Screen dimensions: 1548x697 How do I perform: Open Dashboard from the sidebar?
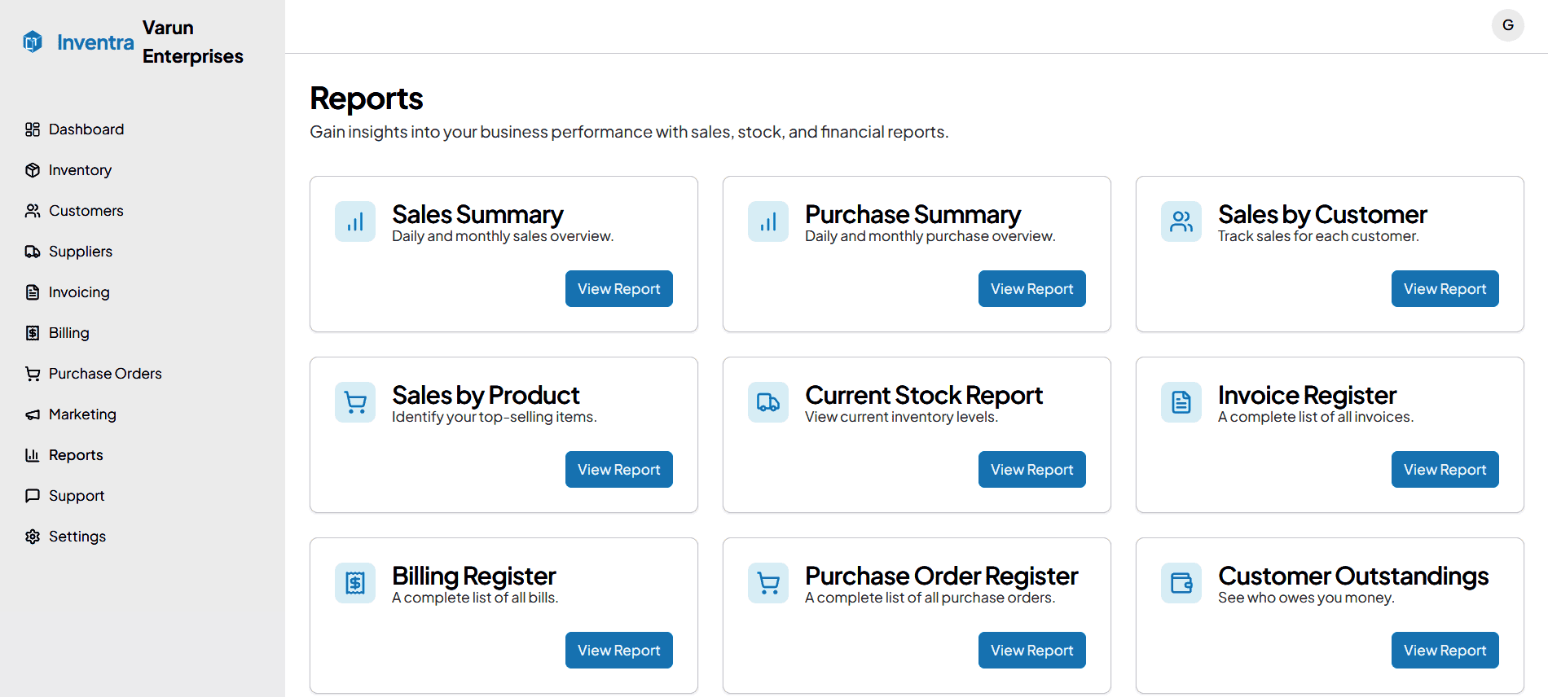pyautogui.click(x=86, y=129)
